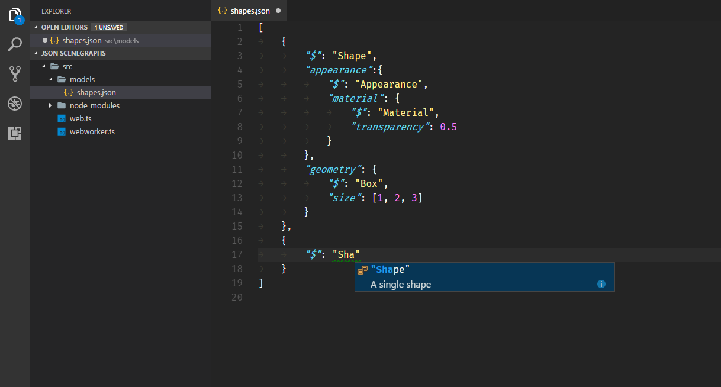Click the "Appearance" string on line 5
Image resolution: width=721 pixels, height=387 pixels.
(x=389, y=84)
